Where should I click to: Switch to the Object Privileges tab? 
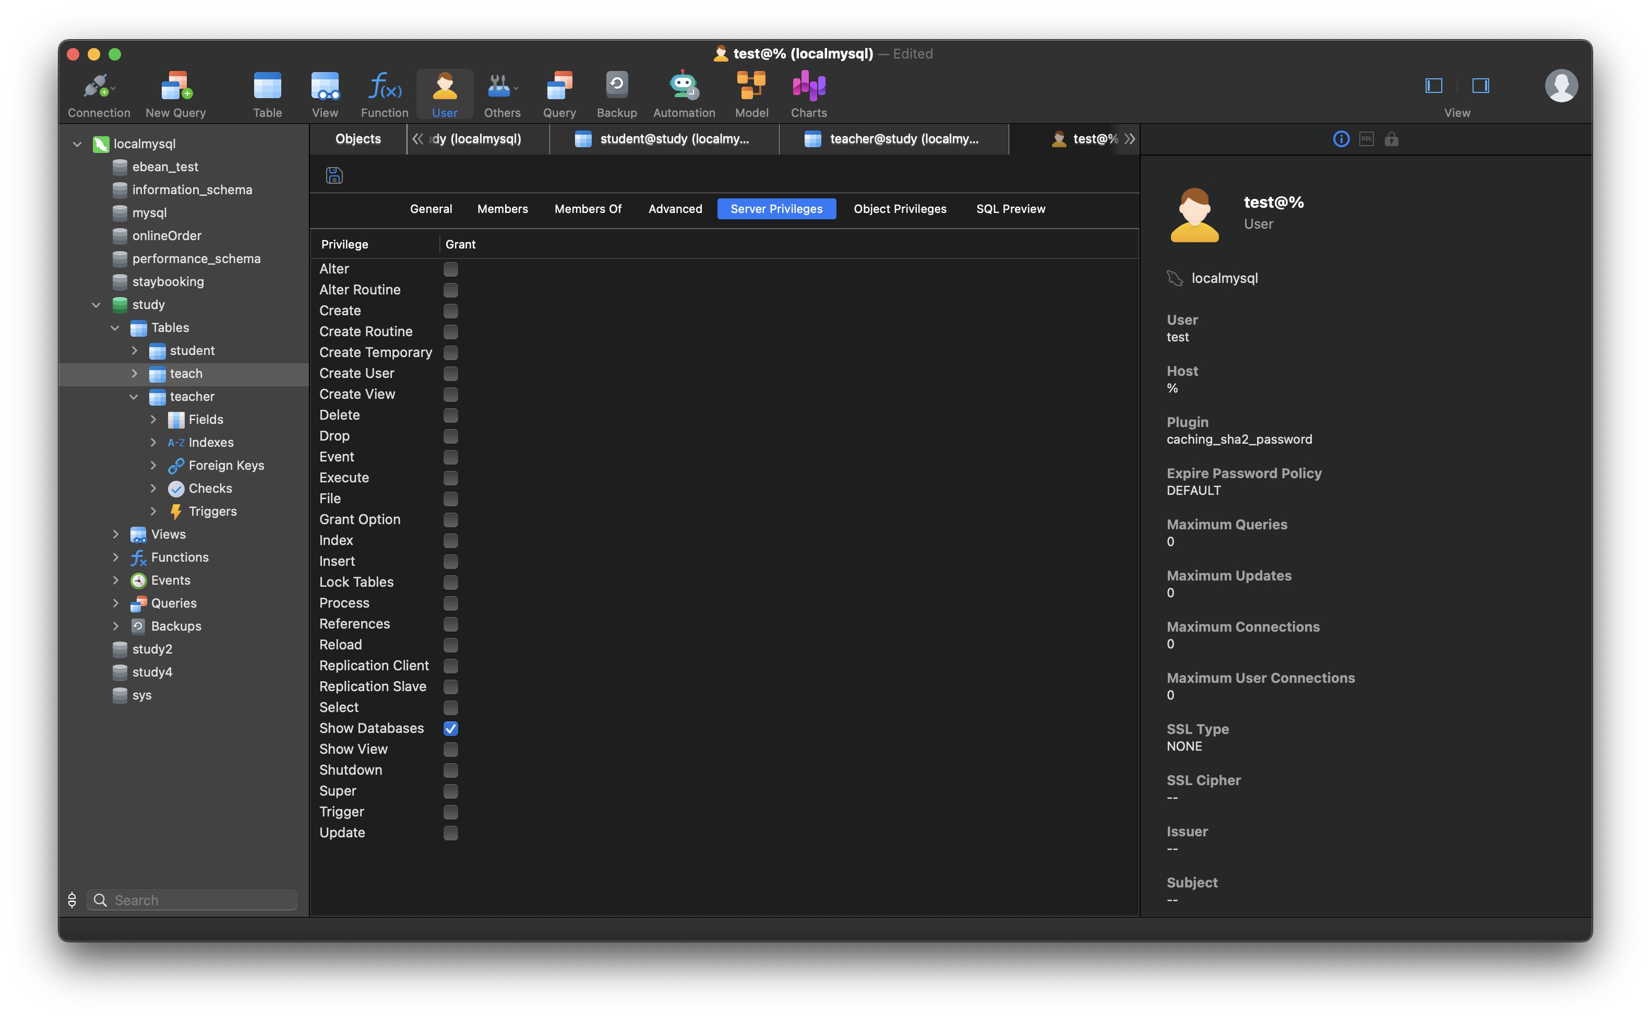point(900,208)
